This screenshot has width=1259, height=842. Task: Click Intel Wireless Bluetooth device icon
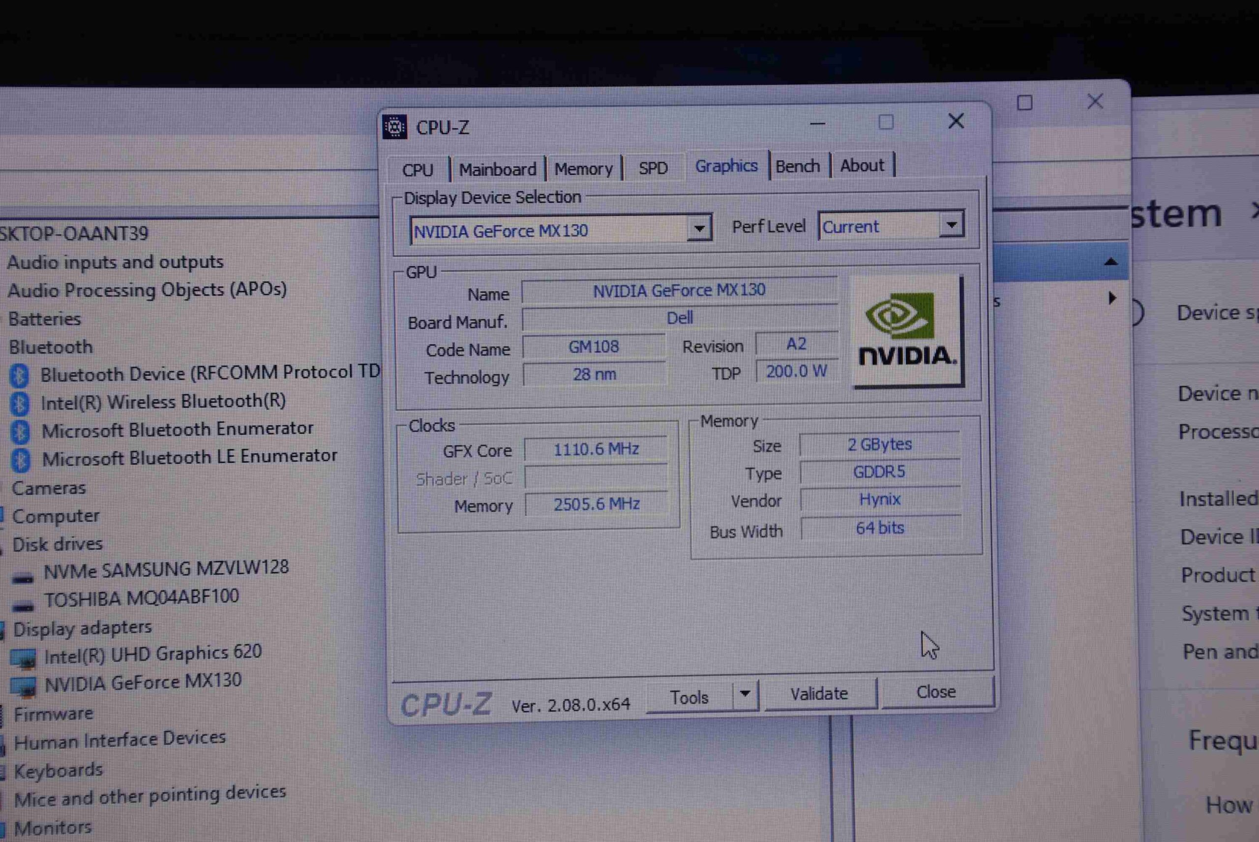pos(20,404)
